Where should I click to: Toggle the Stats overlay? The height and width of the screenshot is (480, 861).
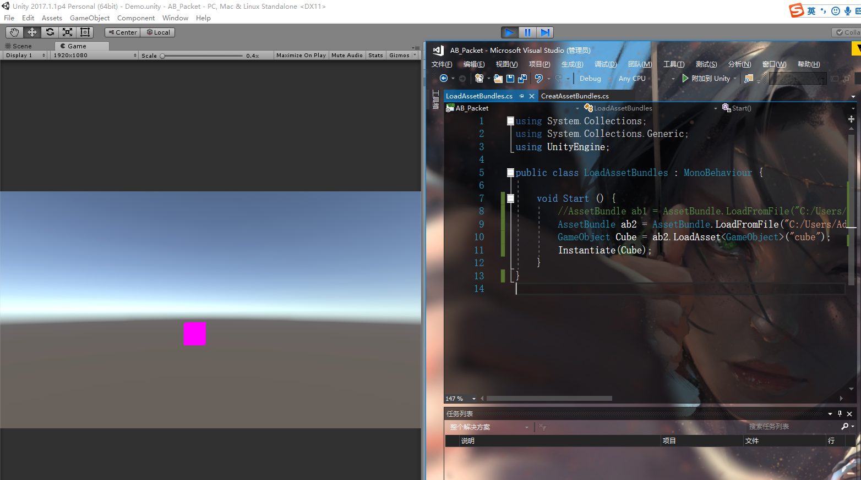(x=376, y=56)
